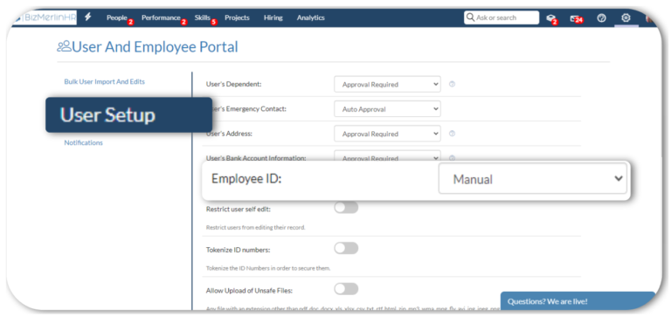
Task: Open the Performance menu
Action: tap(161, 17)
